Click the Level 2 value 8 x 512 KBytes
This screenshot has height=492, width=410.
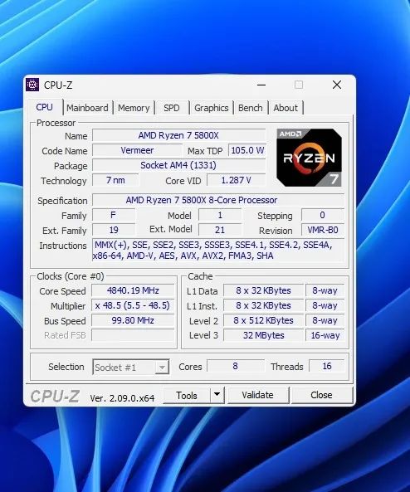click(x=263, y=320)
